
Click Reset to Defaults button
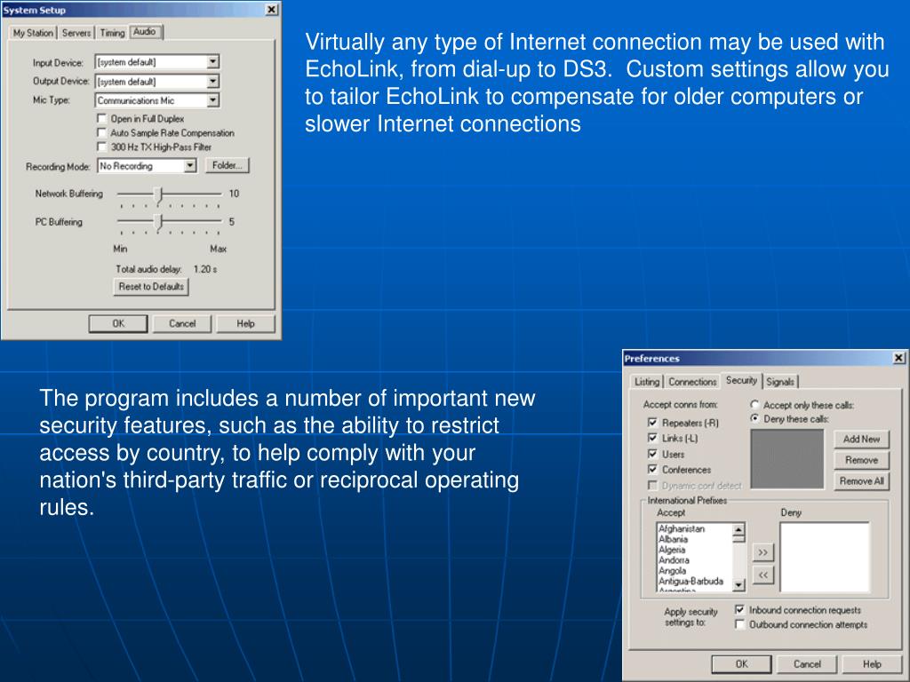151,287
